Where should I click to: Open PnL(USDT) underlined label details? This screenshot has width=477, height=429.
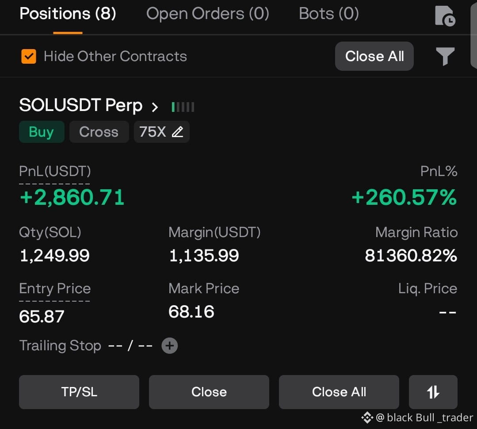[x=55, y=171]
